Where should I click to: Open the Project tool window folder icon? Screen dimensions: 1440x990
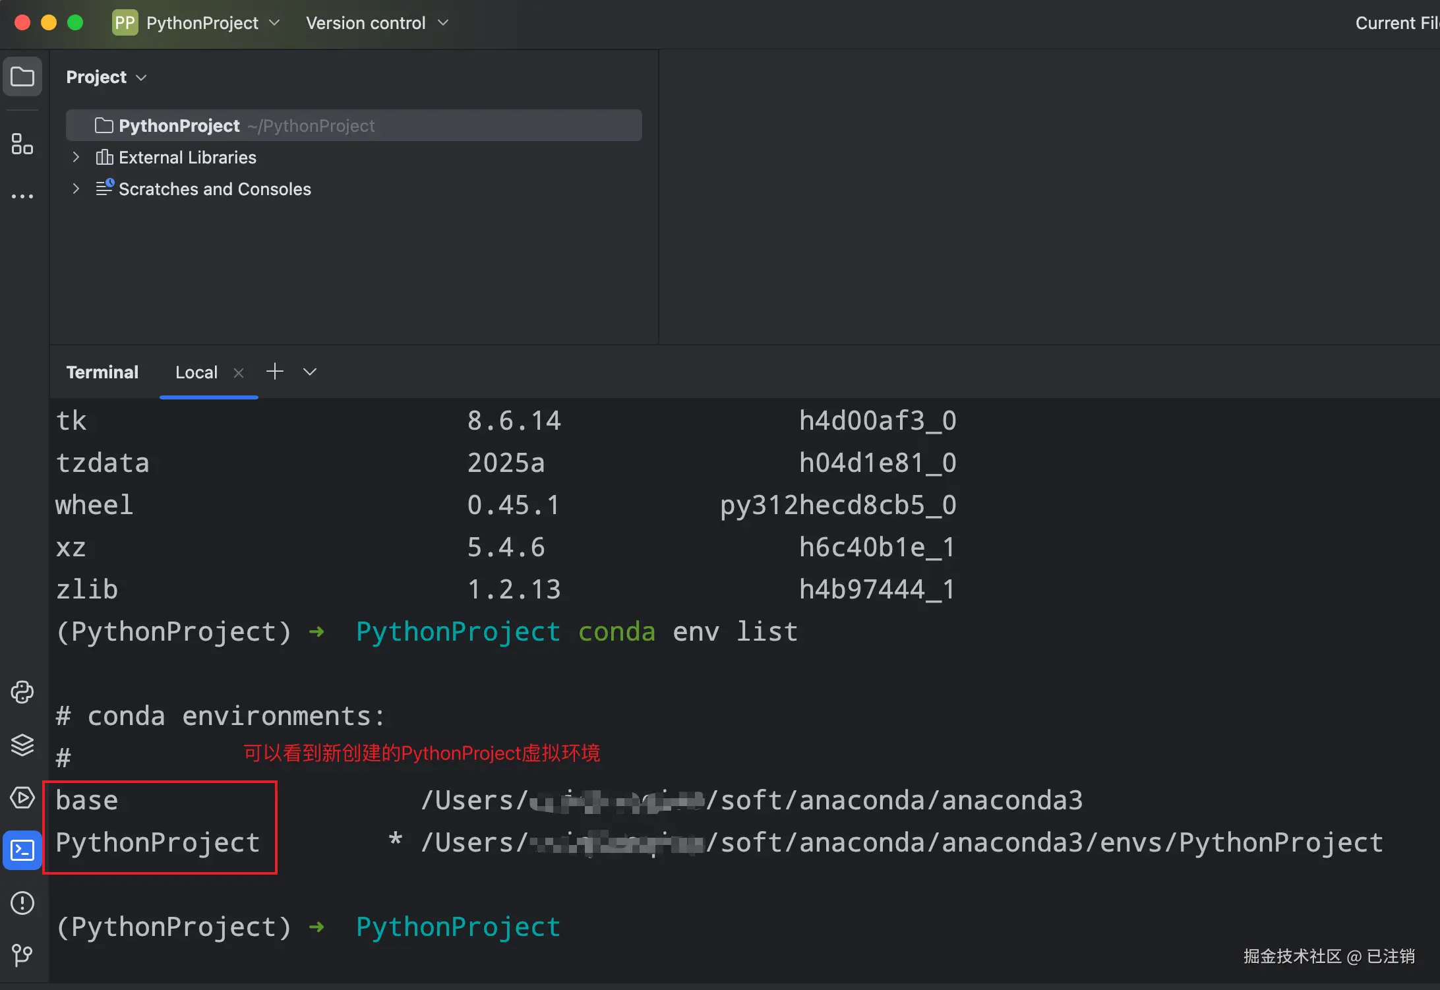tap(22, 77)
